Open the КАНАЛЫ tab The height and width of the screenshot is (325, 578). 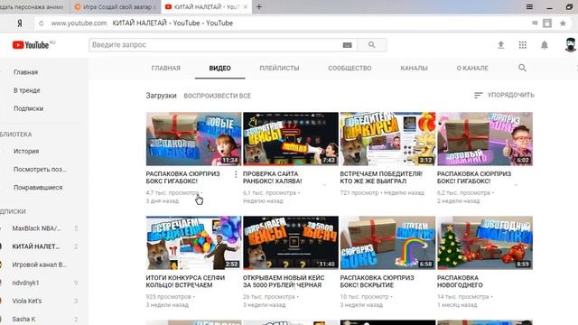pos(414,69)
